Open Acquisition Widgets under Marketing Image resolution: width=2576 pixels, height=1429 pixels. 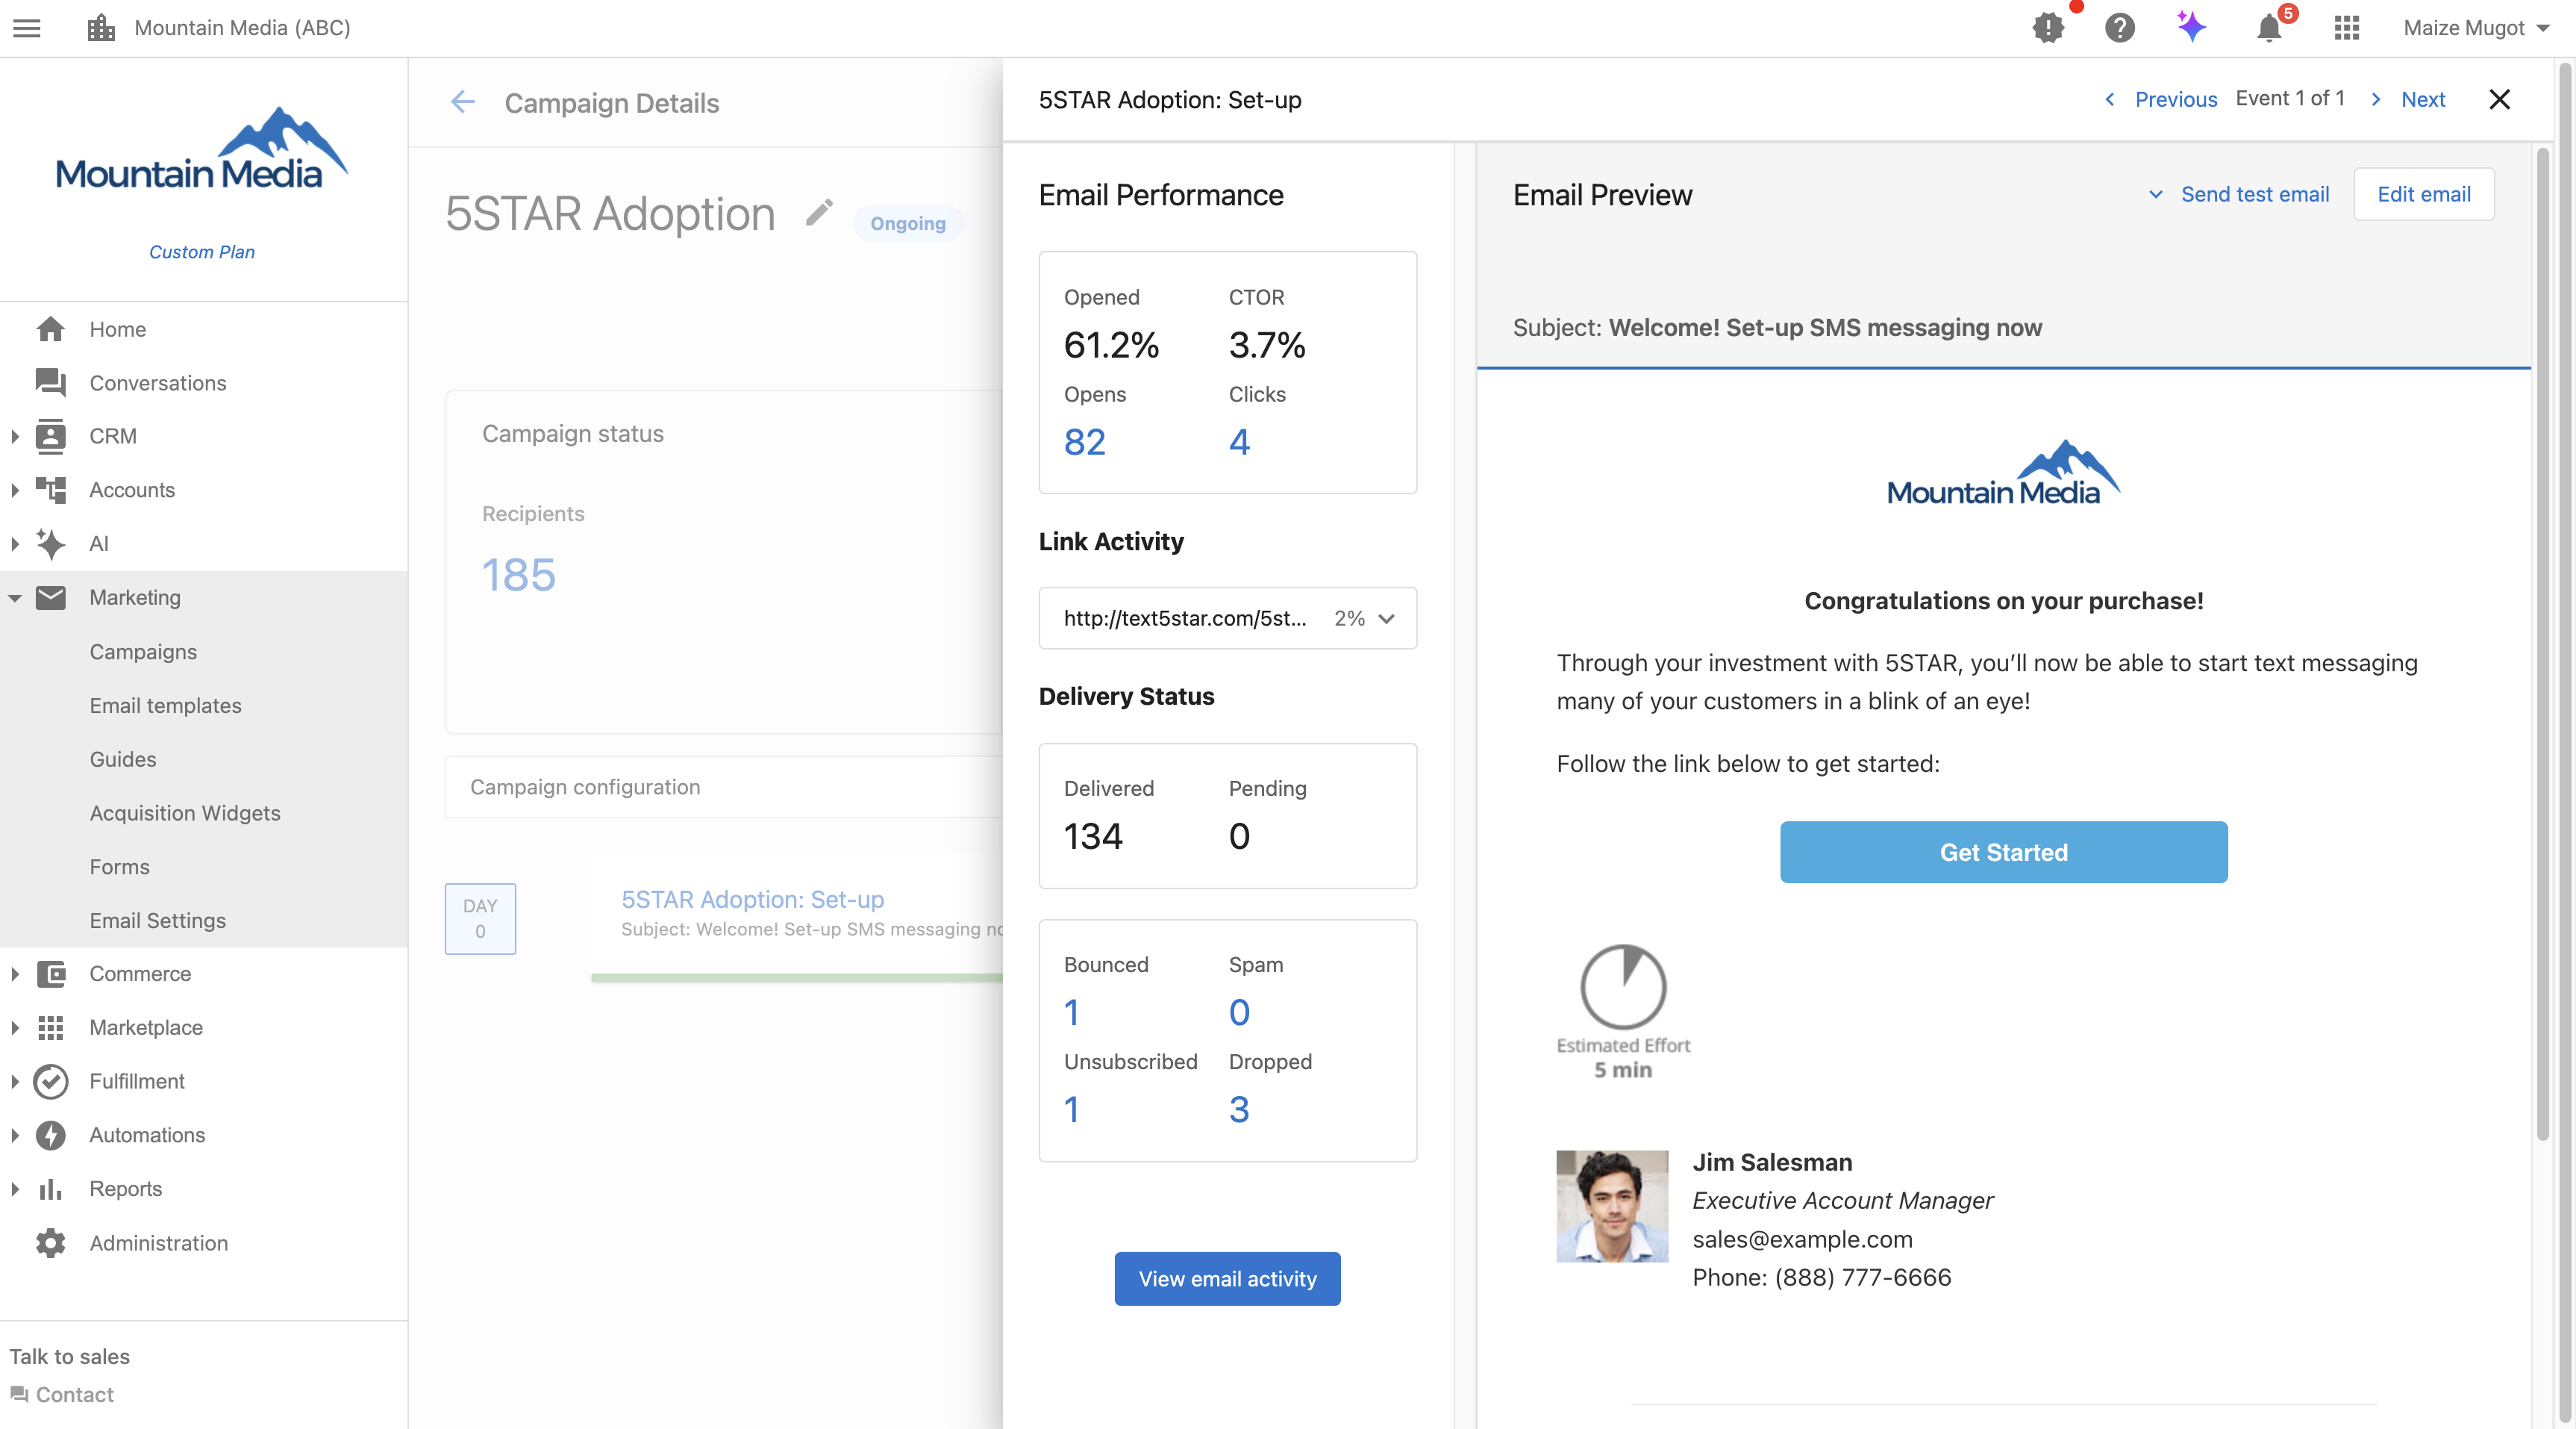tap(185, 812)
